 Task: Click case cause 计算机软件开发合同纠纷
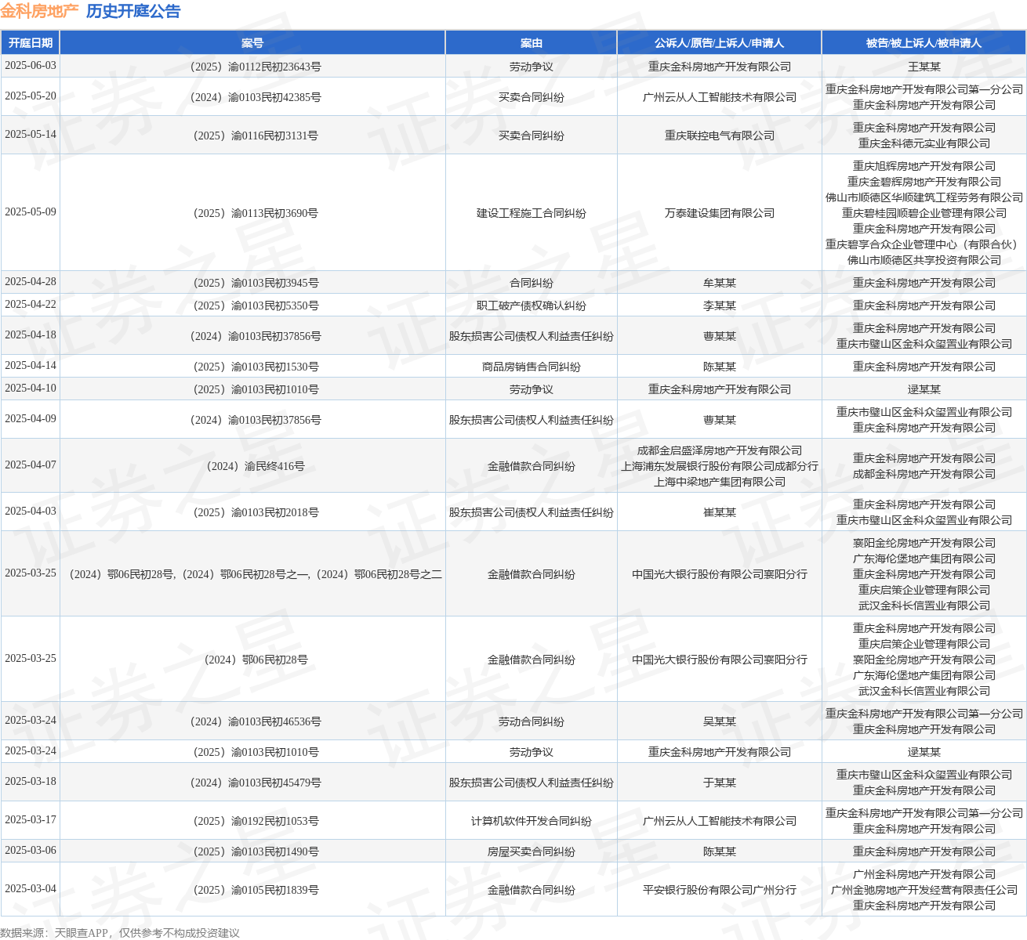point(532,821)
